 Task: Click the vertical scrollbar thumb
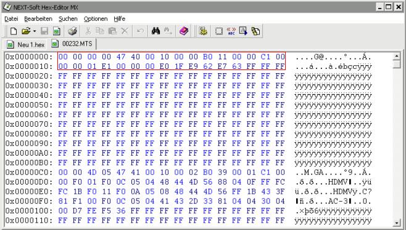396,64
